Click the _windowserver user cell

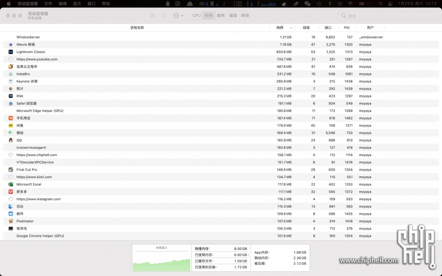(x=371, y=37)
